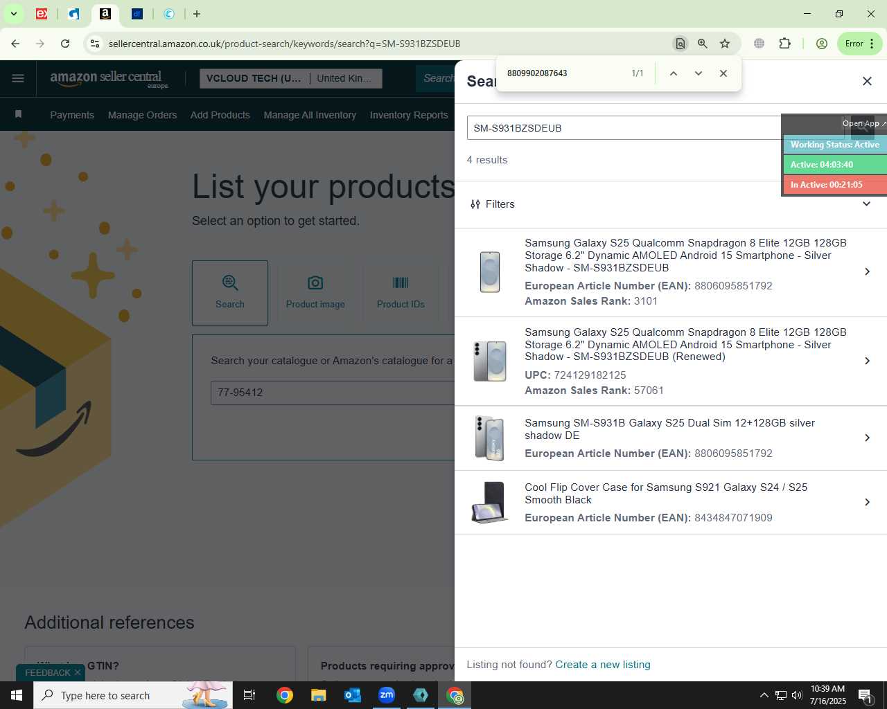Show hidden system tray icons
Screen dimensions: 887x709
click(x=764, y=695)
